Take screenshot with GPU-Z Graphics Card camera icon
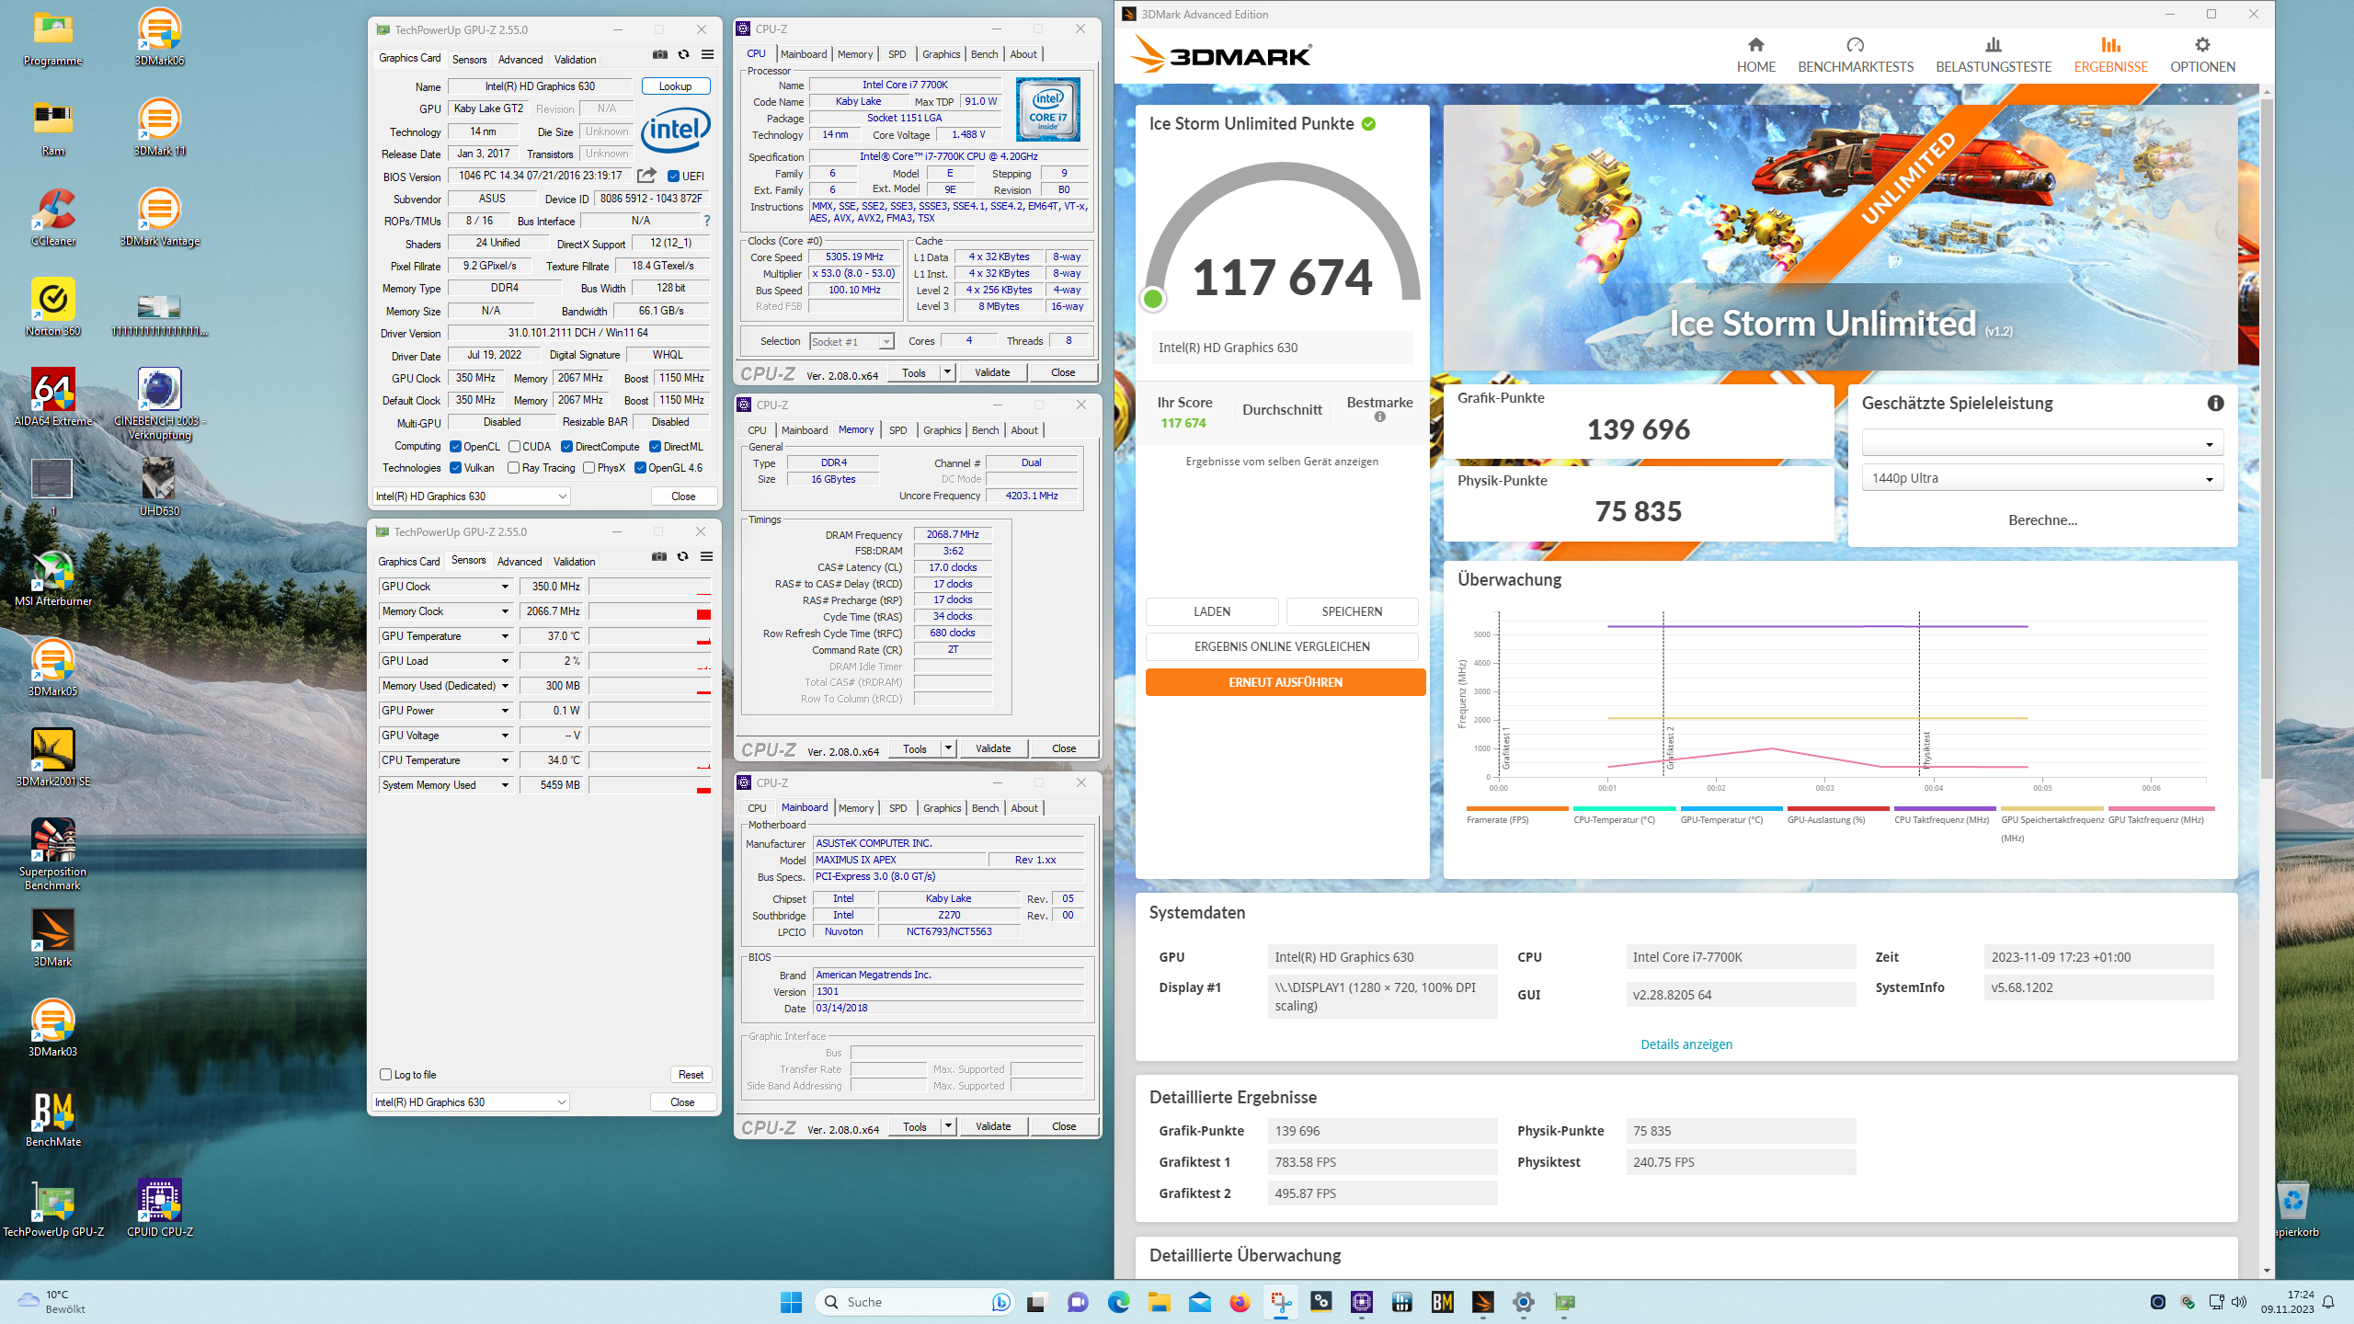The height and width of the screenshot is (1324, 2354). pyautogui.click(x=660, y=54)
